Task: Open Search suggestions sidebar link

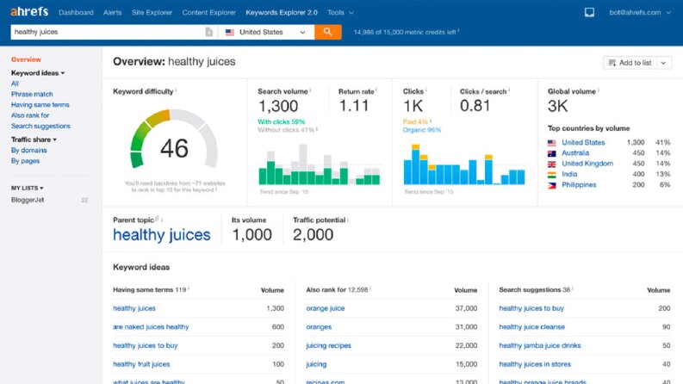Action: point(40,127)
